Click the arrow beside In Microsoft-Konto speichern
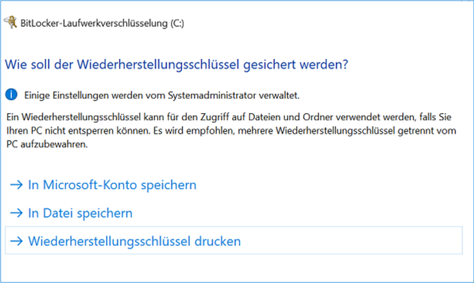Viewport: 474px width, 283px height. (16, 185)
